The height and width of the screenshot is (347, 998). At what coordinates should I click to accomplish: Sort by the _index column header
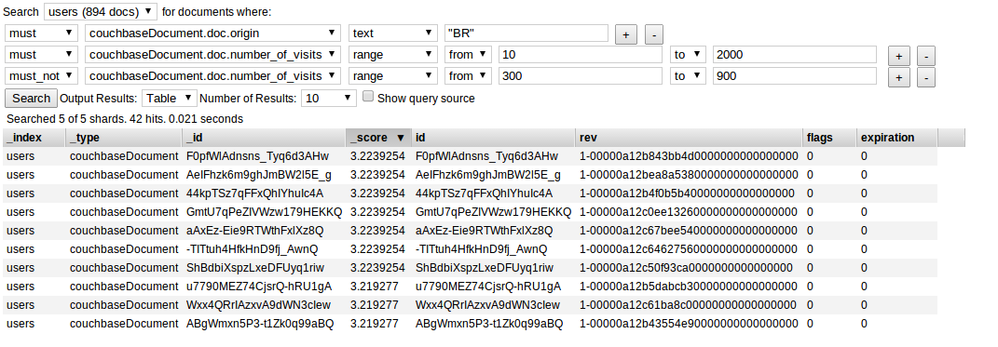click(x=34, y=138)
